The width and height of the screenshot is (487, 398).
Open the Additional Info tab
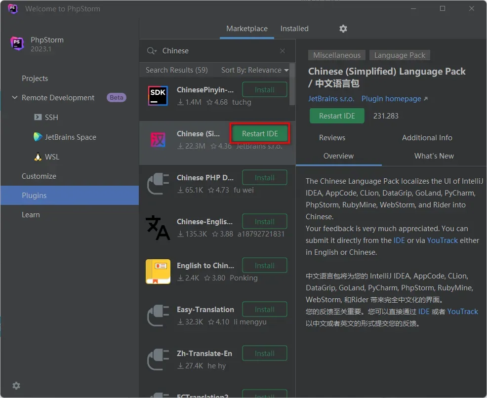(427, 138)
